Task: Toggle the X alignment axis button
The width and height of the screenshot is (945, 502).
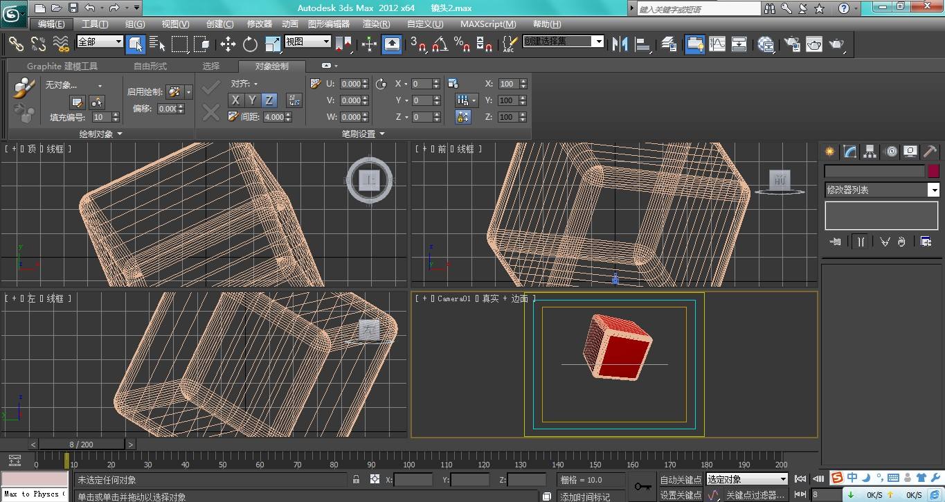Action: (x=236, y=100)
